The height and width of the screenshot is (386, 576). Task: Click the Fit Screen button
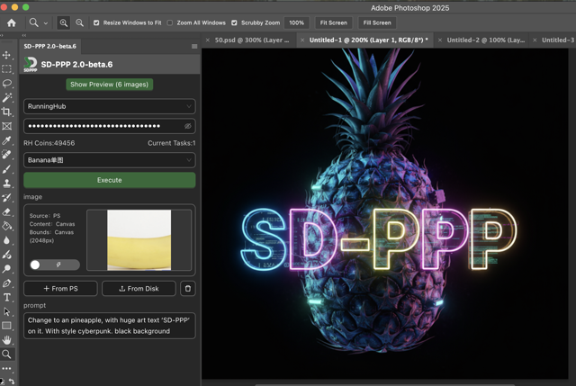[x=334, y=22]
